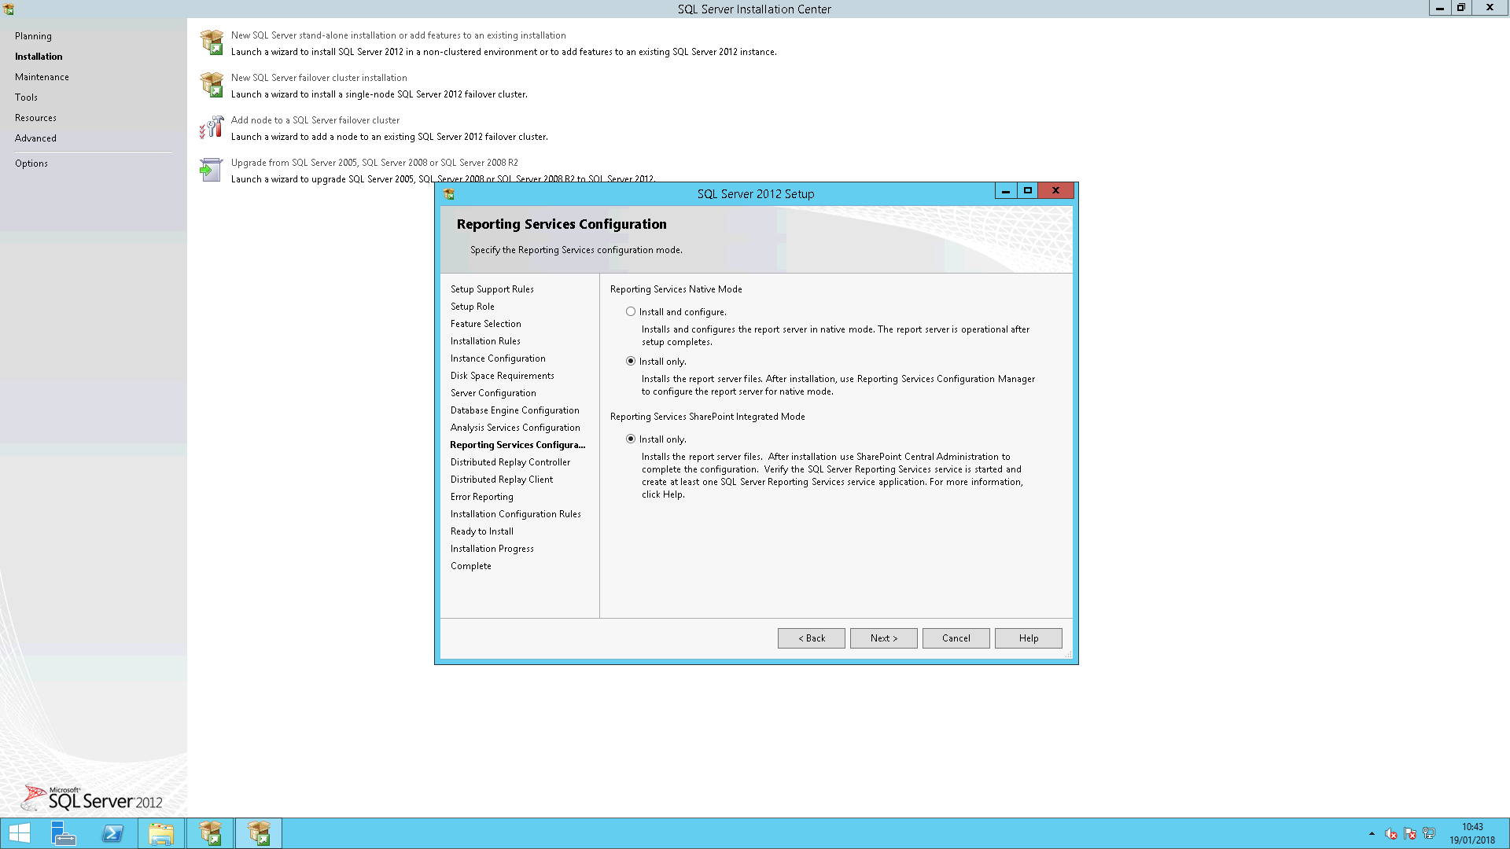Click Distributed Replay Client step

click(502, 480)
